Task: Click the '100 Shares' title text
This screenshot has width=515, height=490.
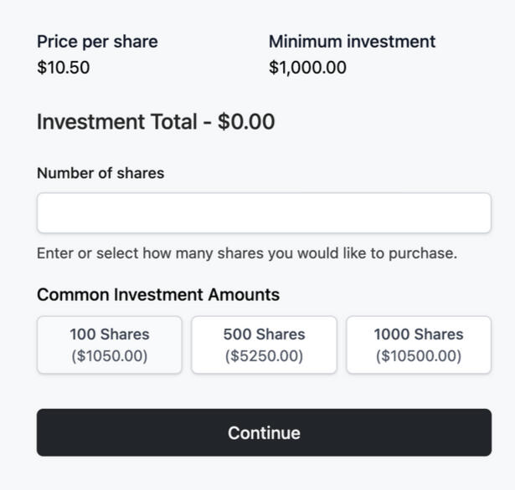Action: pos(110,334)
